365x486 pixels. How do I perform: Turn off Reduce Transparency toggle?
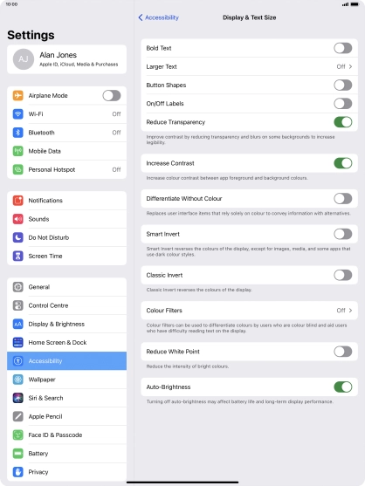coord(342,122)
